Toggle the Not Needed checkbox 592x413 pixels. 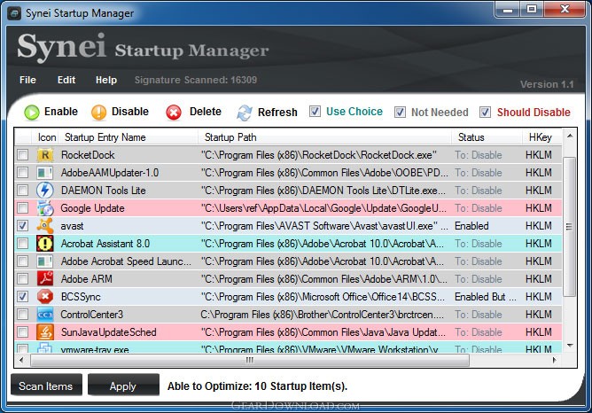pos(400,113)
